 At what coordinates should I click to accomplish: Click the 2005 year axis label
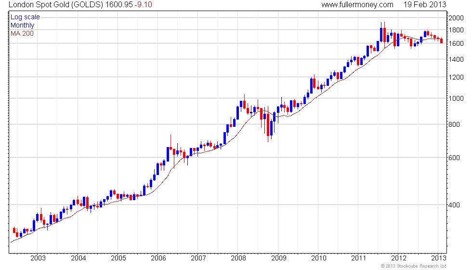118,258
